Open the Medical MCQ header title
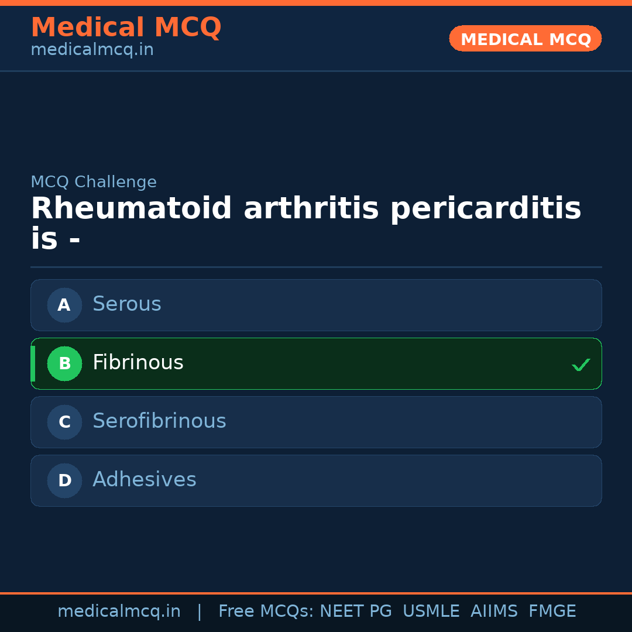This screenshot has width=632, height=632. pyautogui.click(x=126, y=28)
